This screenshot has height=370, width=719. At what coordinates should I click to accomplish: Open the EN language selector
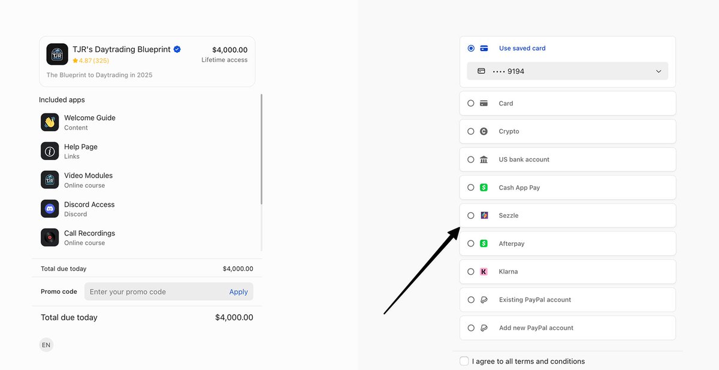coord(46,345)
